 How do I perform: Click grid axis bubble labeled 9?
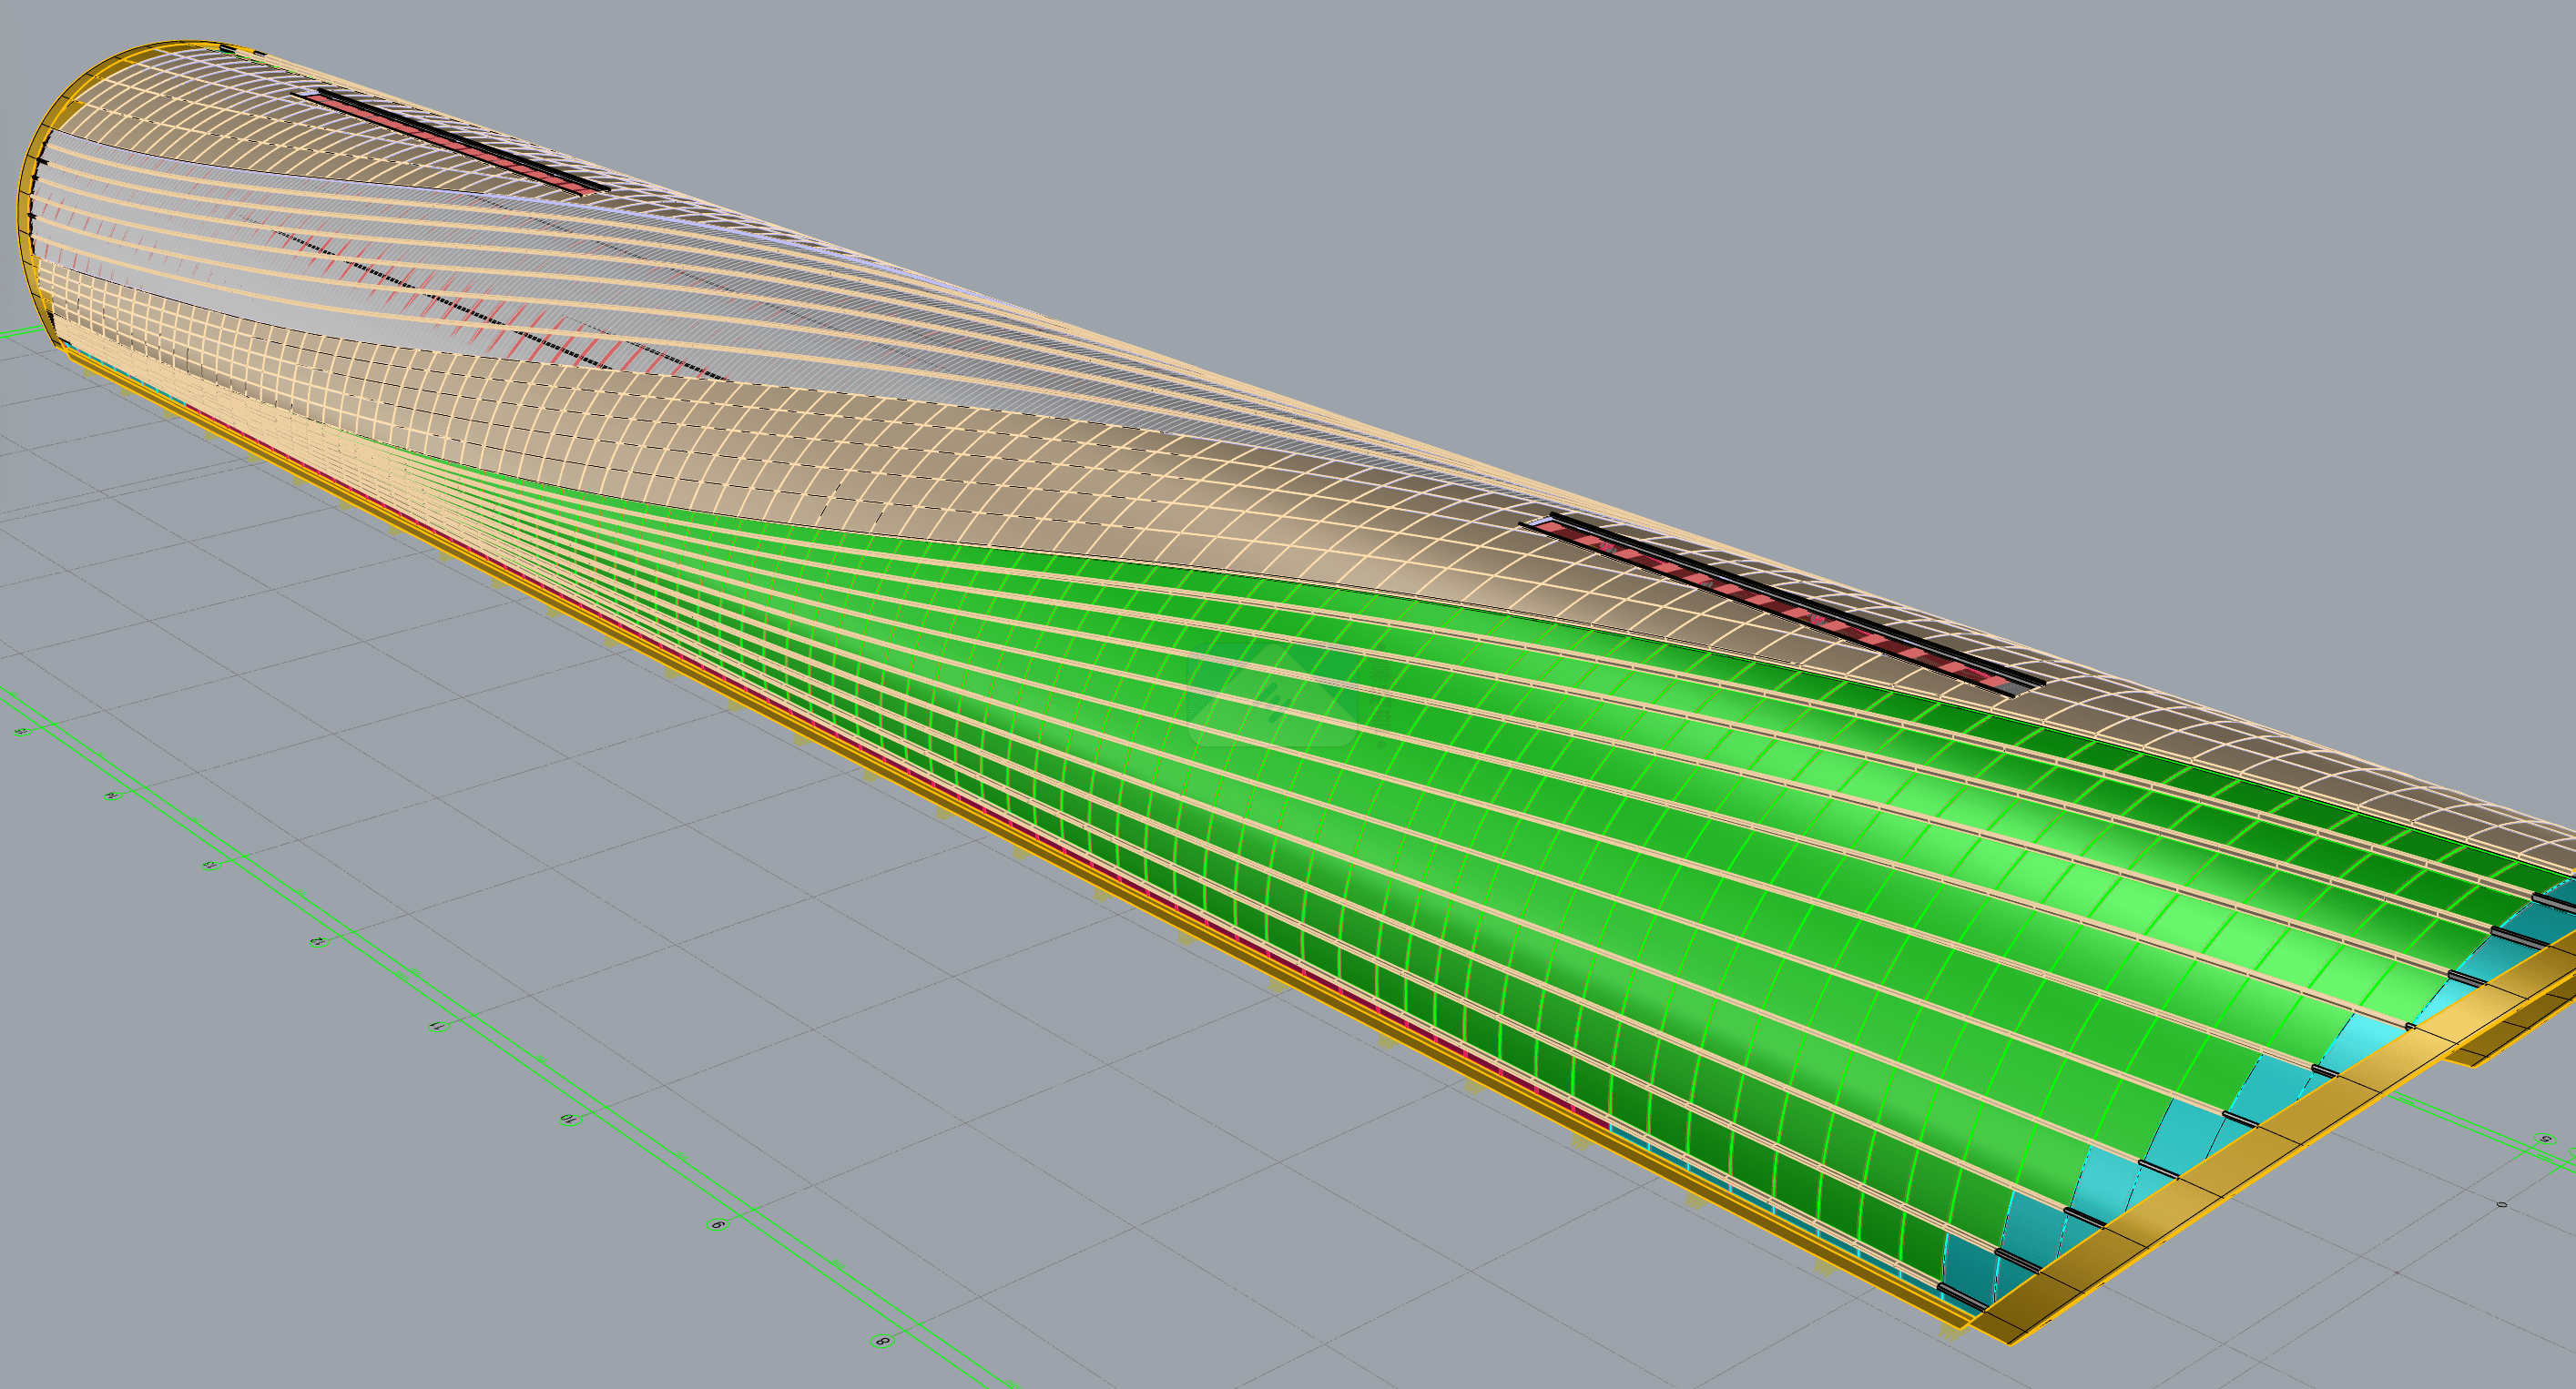click(717, 1223)
